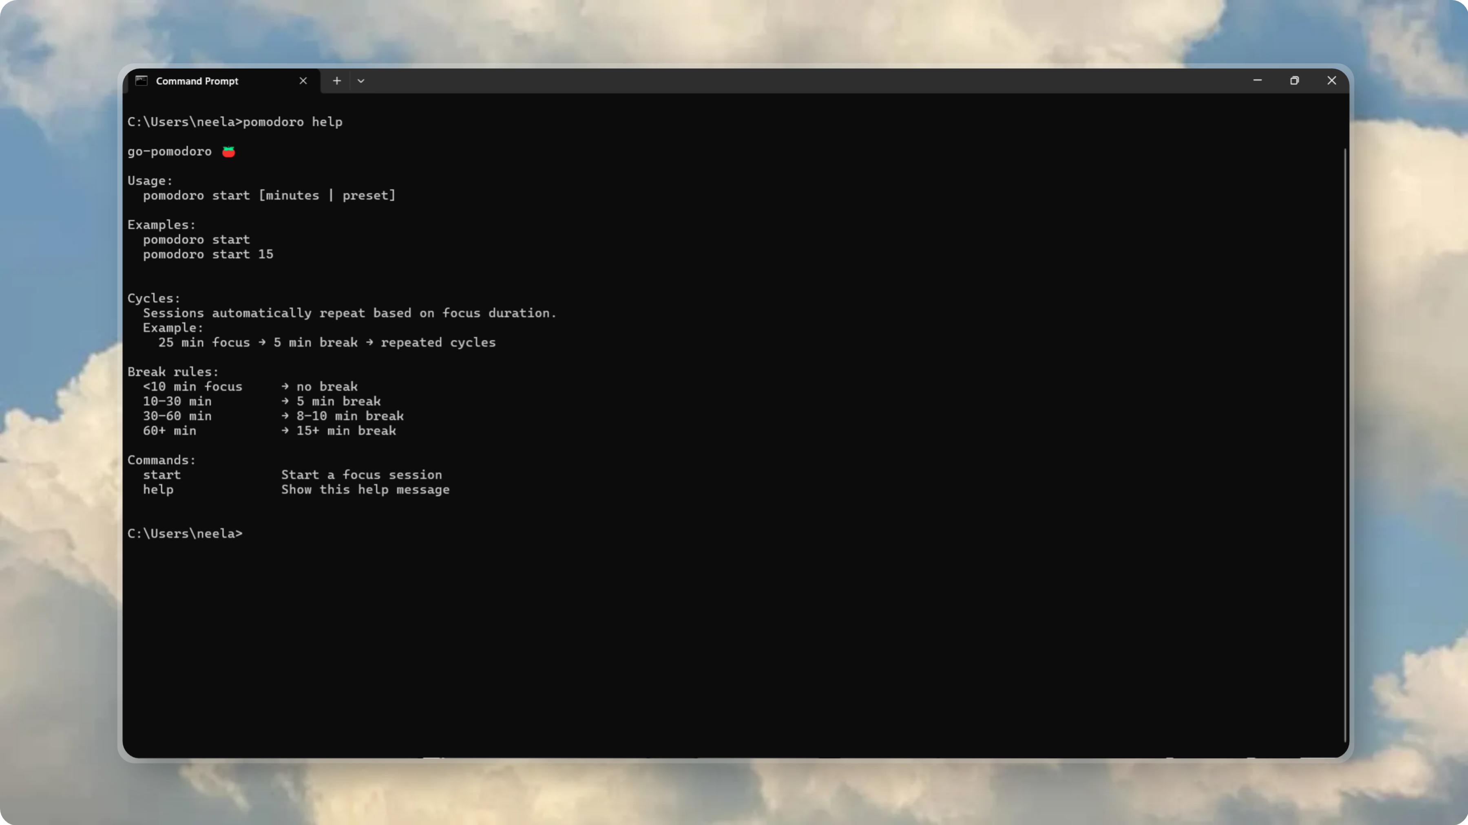Viewport: 1468px width, 825px height.
Task: Click the minimize icon in the title bar
Action: [1258, 80]
